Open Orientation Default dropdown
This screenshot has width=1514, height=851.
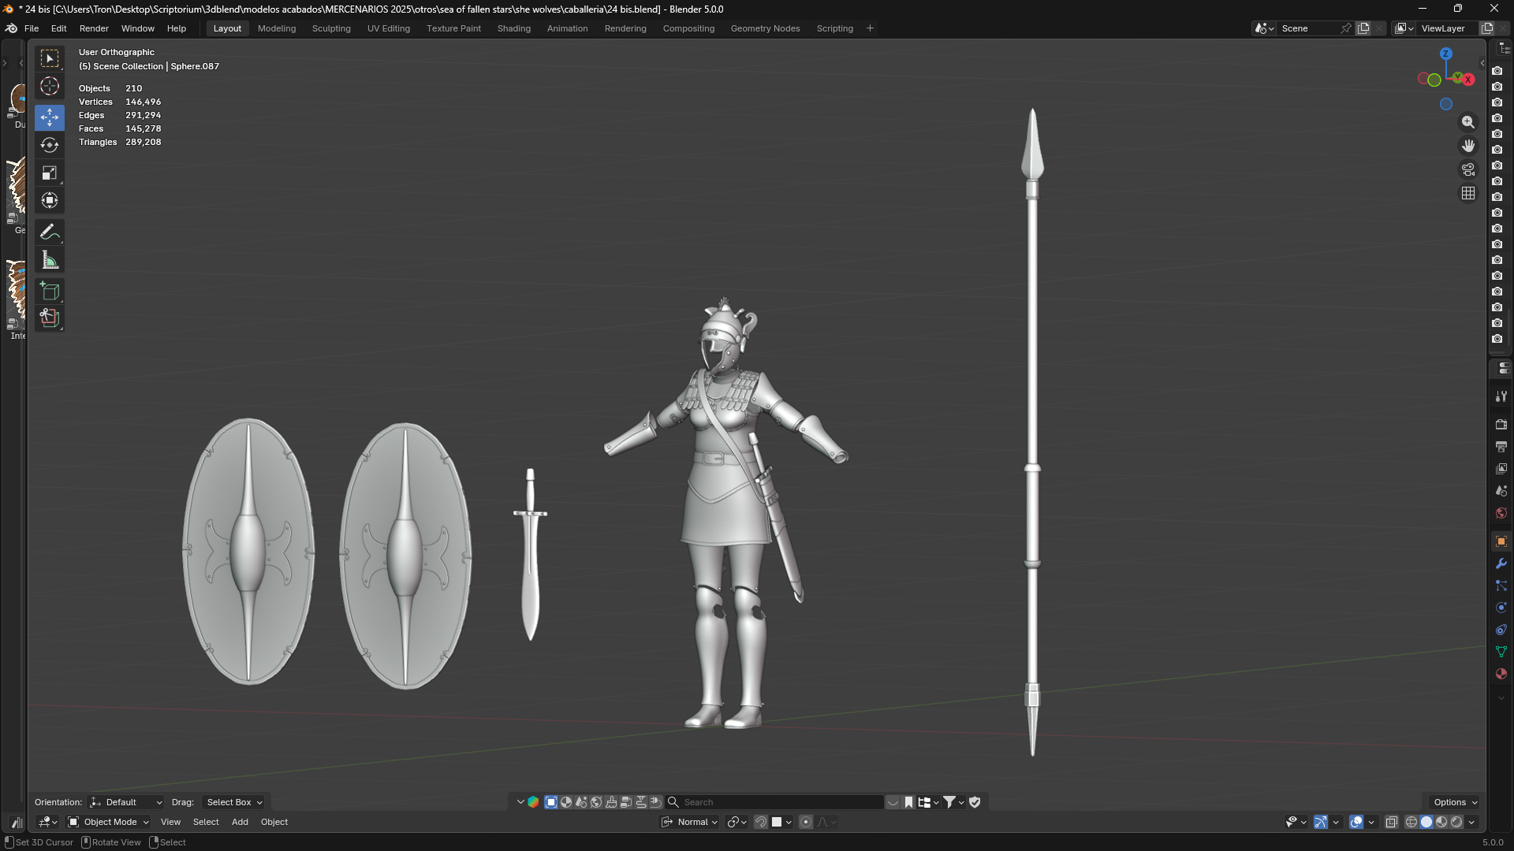tap(126, 802)
